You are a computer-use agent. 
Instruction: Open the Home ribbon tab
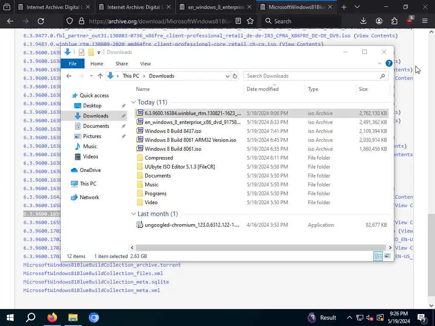point(97,64)
